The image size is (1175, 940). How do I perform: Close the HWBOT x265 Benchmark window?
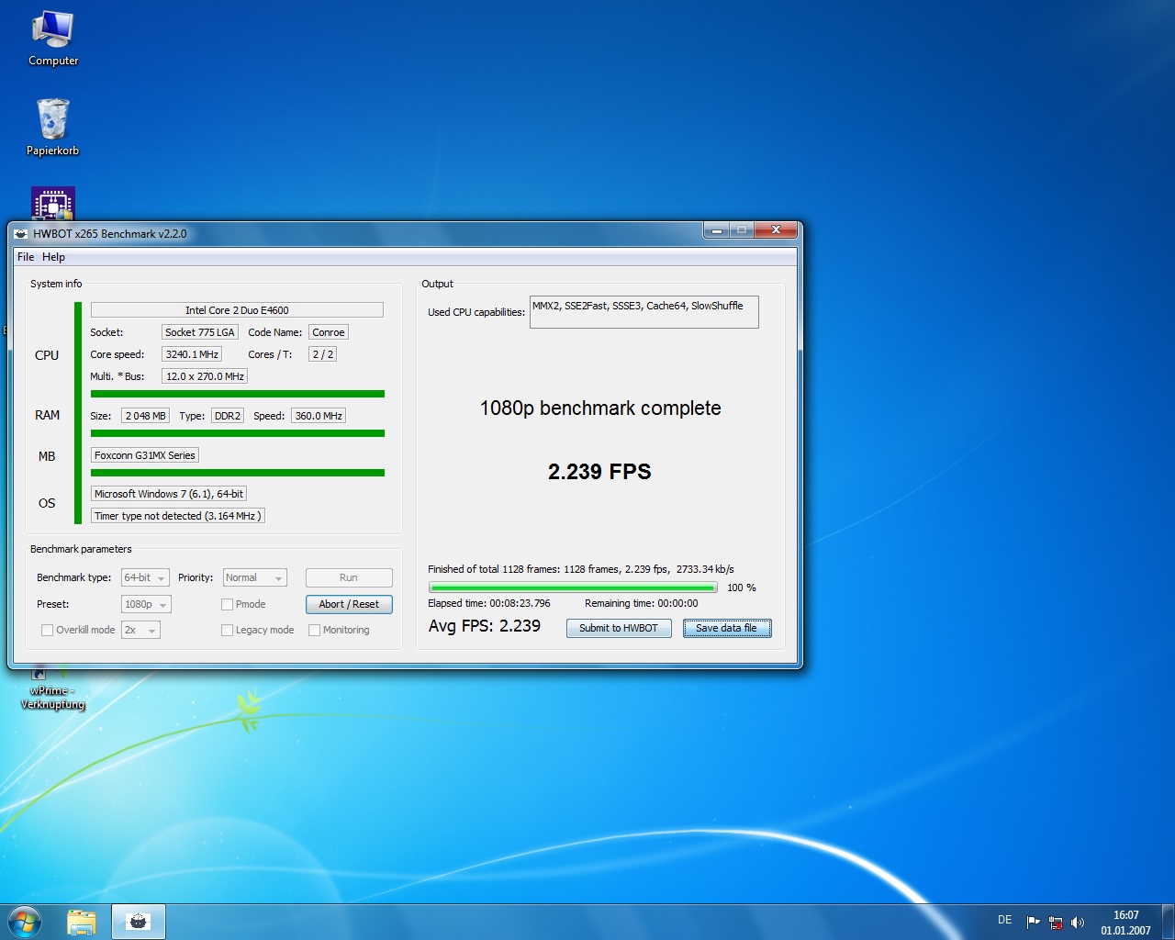776,230
